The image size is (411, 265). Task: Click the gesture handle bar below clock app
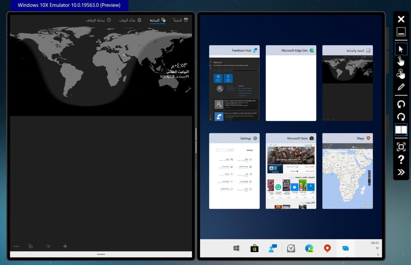pyautogui.click(x=101, y=254)
